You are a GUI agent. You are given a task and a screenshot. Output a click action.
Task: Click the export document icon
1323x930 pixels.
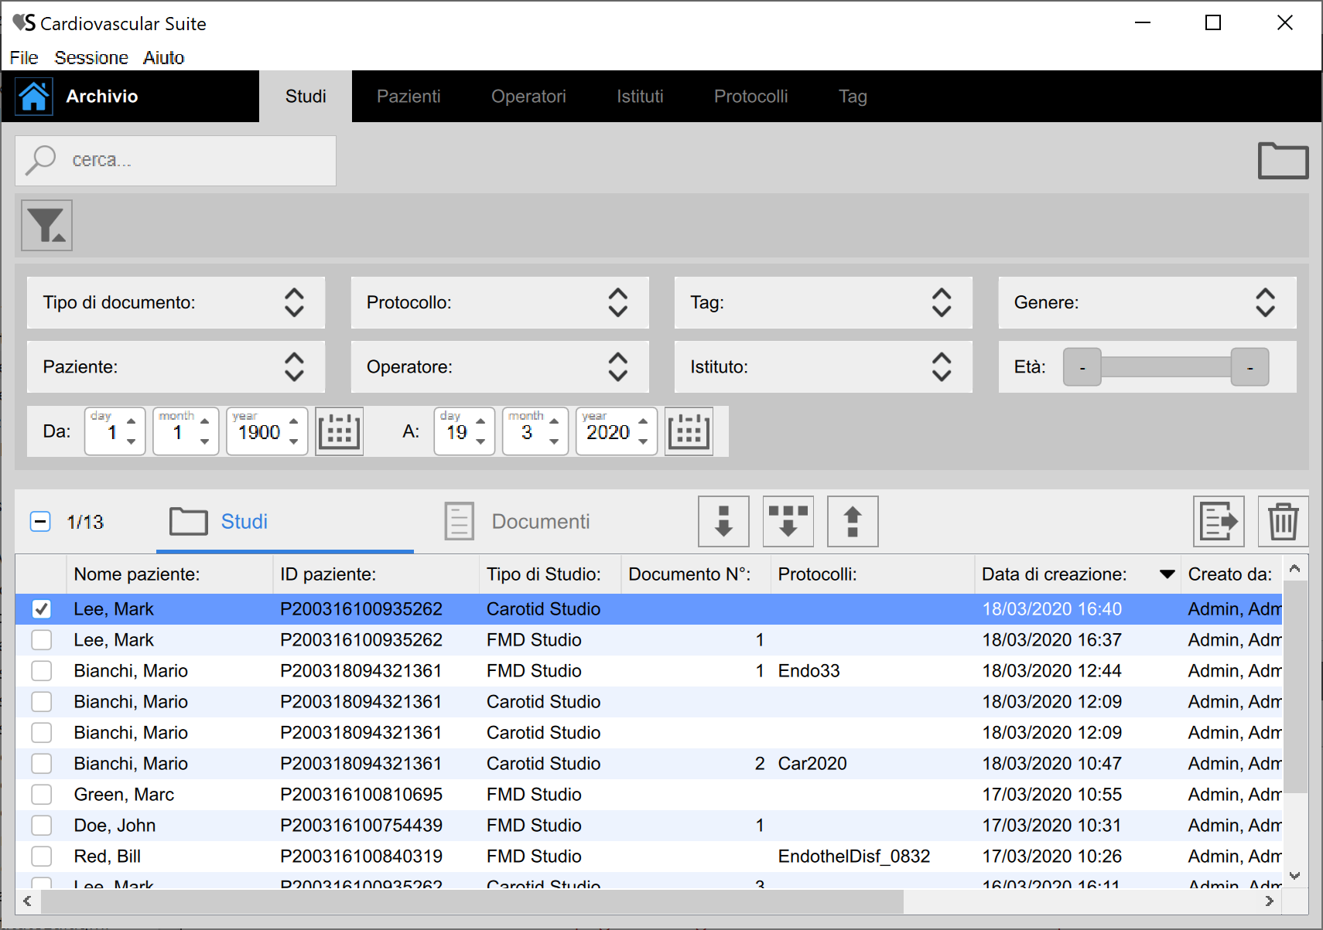[1218, 522]
